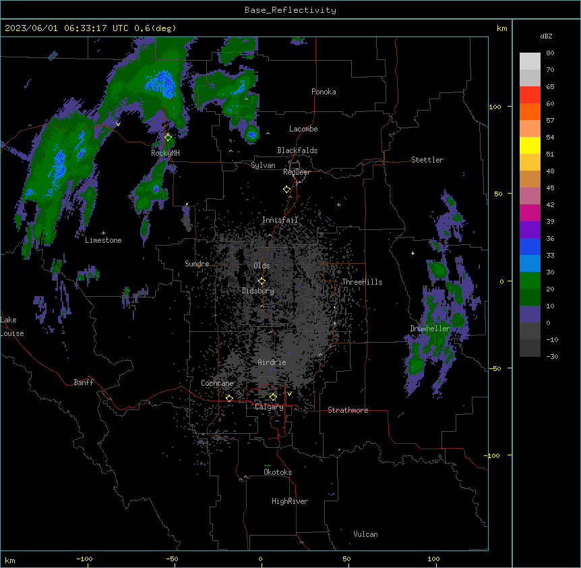Select the yellow 51-54 dBZ legend swatch
The image size is (581, 568).
[x=530, y=145]
